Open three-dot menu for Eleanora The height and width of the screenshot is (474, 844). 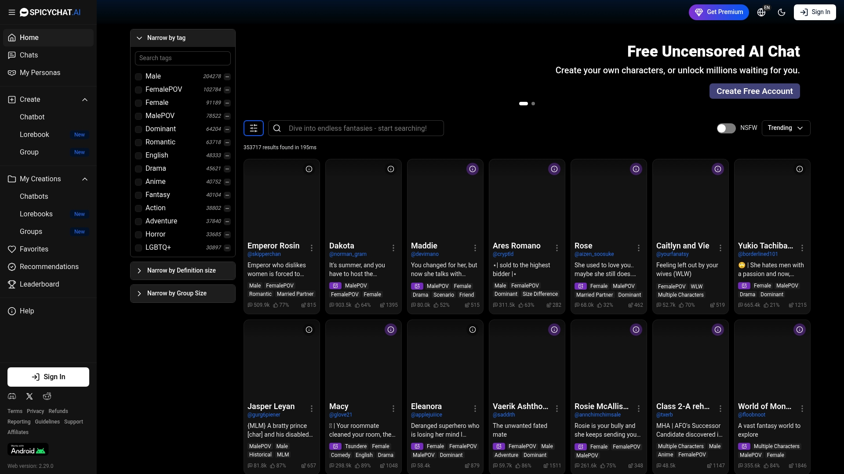pyautogui.click(x=475, y=409)
